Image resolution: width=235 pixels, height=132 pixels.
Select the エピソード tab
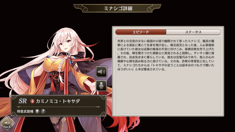pyautogui.click(x=141, y=32)
